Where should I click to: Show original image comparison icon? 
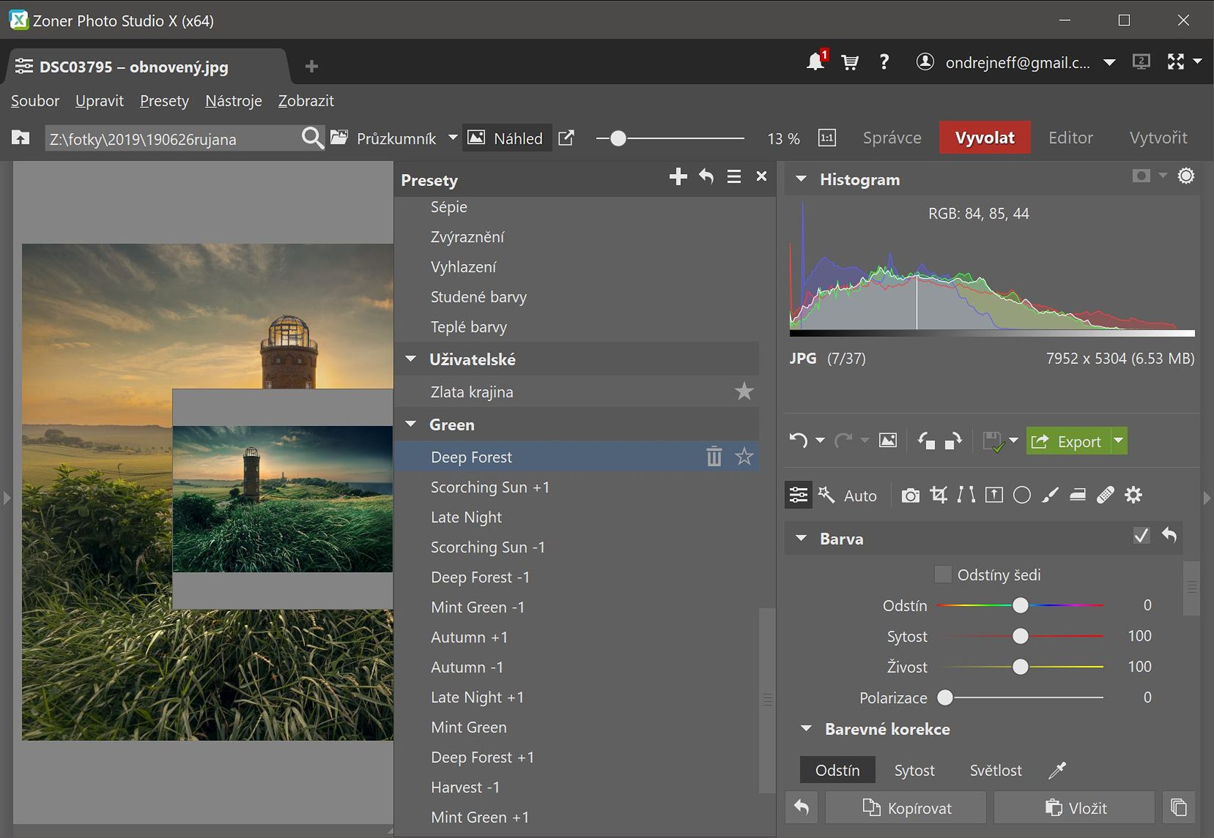[x=888, y=441]
